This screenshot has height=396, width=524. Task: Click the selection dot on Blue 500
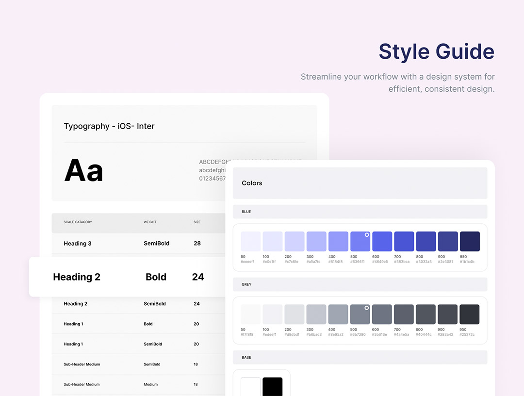tap(367, 235)
